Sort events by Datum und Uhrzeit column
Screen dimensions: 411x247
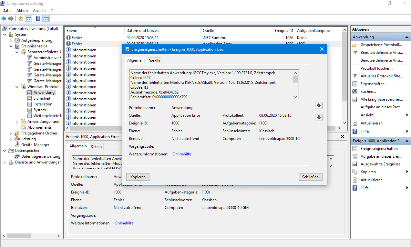pyautogui.click(x=162, y=31)
